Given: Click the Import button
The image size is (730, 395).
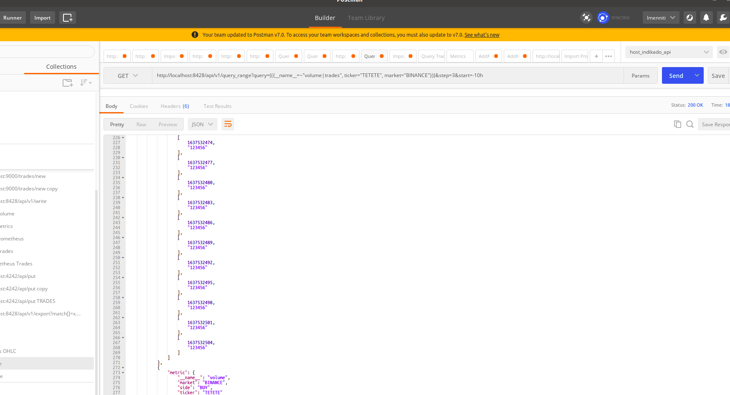Looking at the screenshot, I should pyautogui.click(x=43, y=17).
